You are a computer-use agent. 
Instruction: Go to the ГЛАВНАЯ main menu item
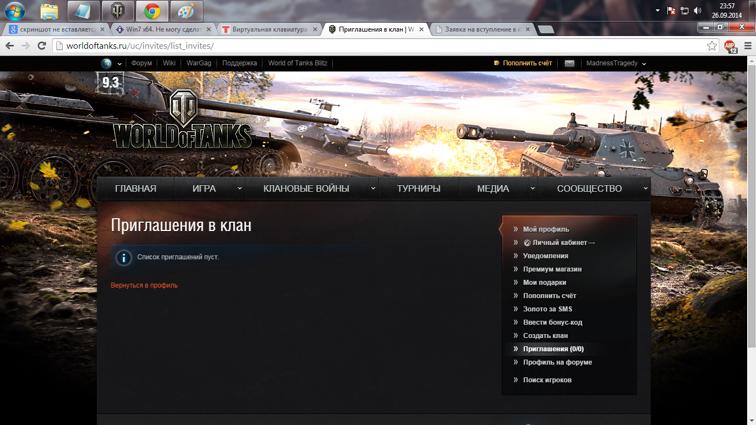tap(136, 188)
